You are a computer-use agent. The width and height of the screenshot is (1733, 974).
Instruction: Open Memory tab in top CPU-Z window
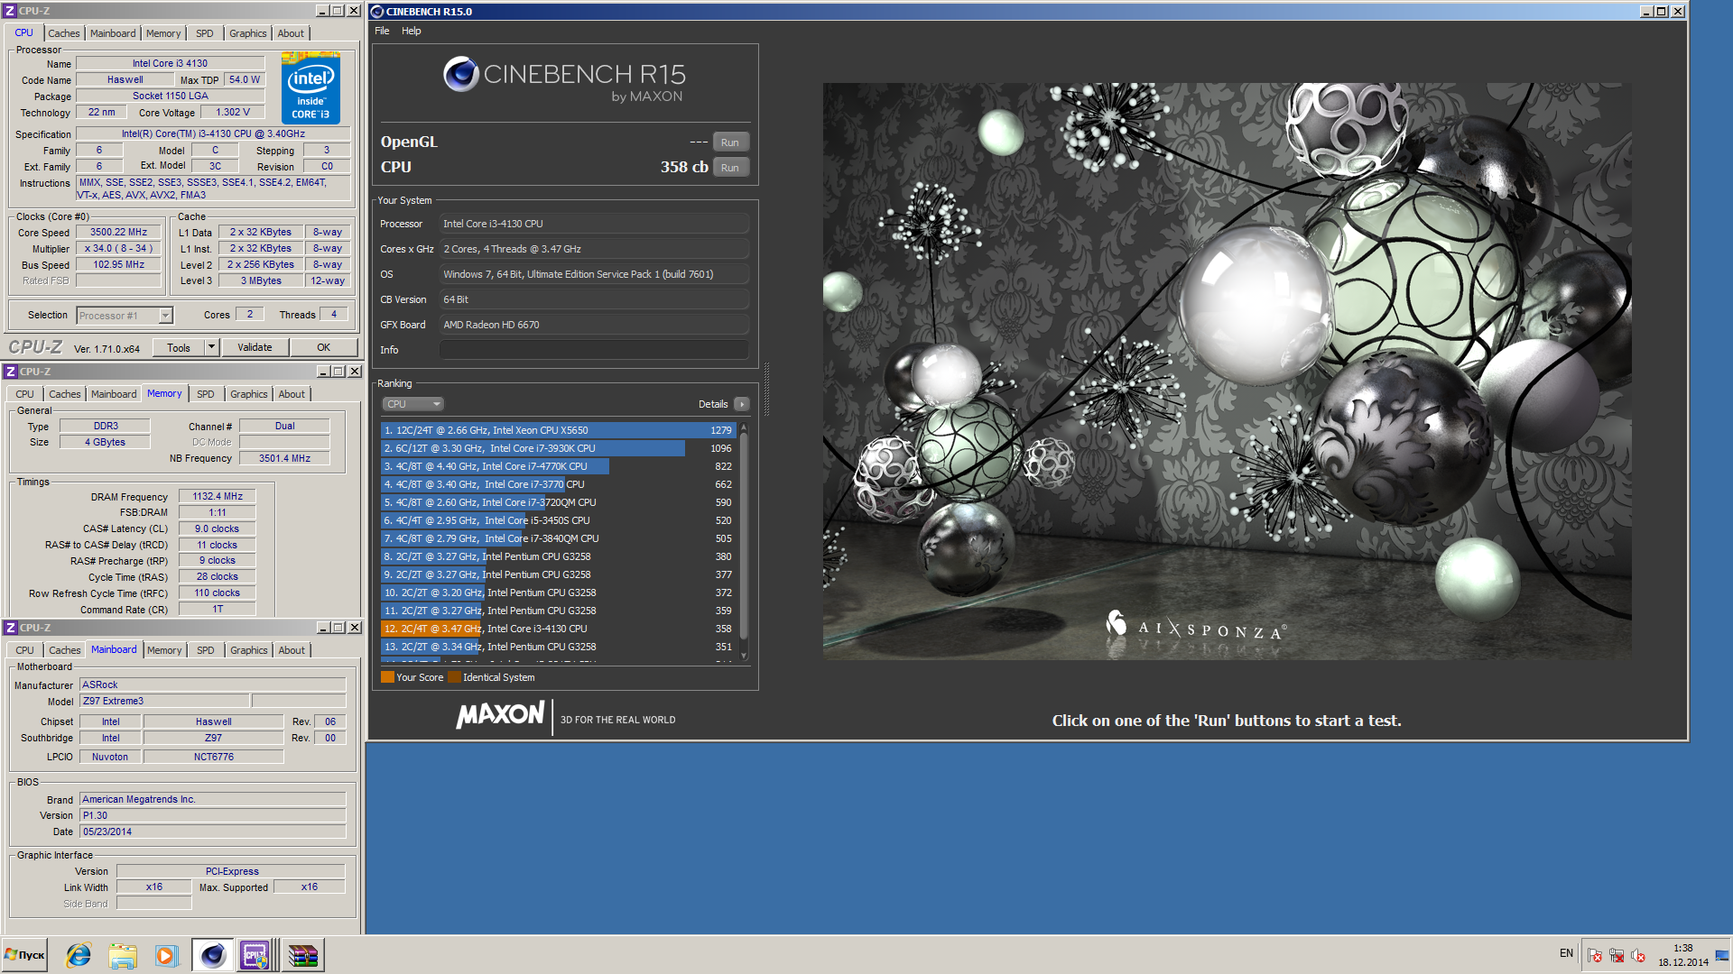tap(163, 33)
